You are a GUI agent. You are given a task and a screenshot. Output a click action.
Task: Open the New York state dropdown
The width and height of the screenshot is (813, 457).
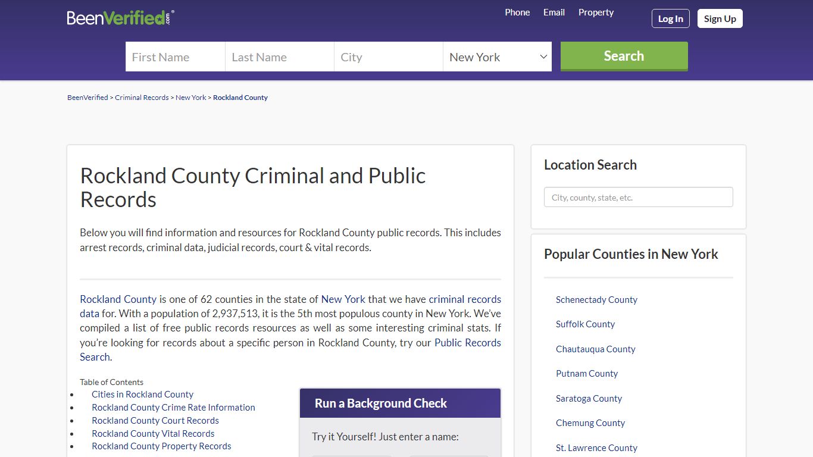(498, 57)
